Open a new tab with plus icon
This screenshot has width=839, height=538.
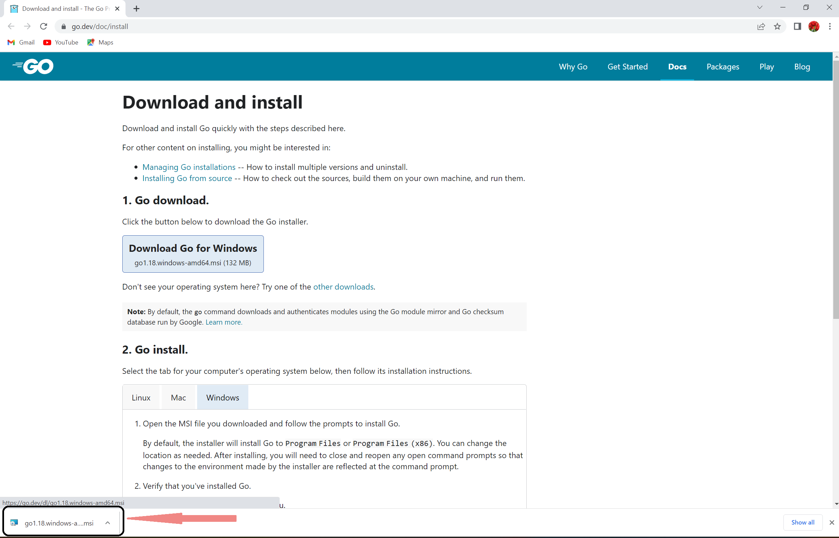point(136,9)
